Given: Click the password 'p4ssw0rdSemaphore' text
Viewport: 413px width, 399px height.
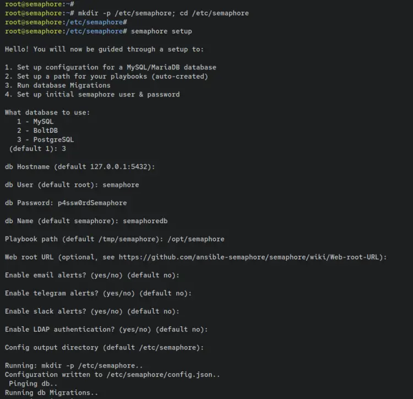Looking at the screenshot, I should (92, 203).
